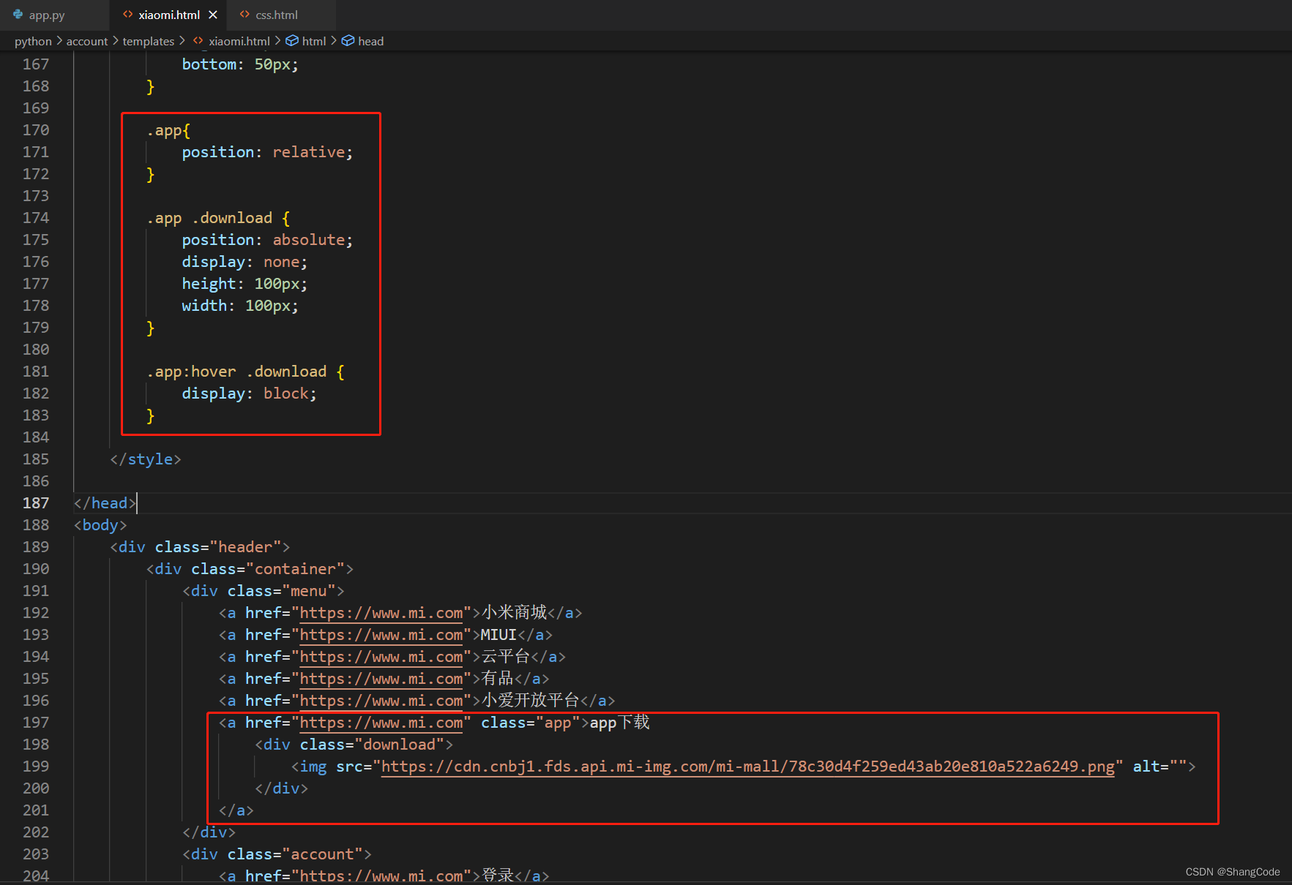Screen dimensions: 1292x885
Task: Close the xiaomi.html tab
Action: click(x=213, y=15)
